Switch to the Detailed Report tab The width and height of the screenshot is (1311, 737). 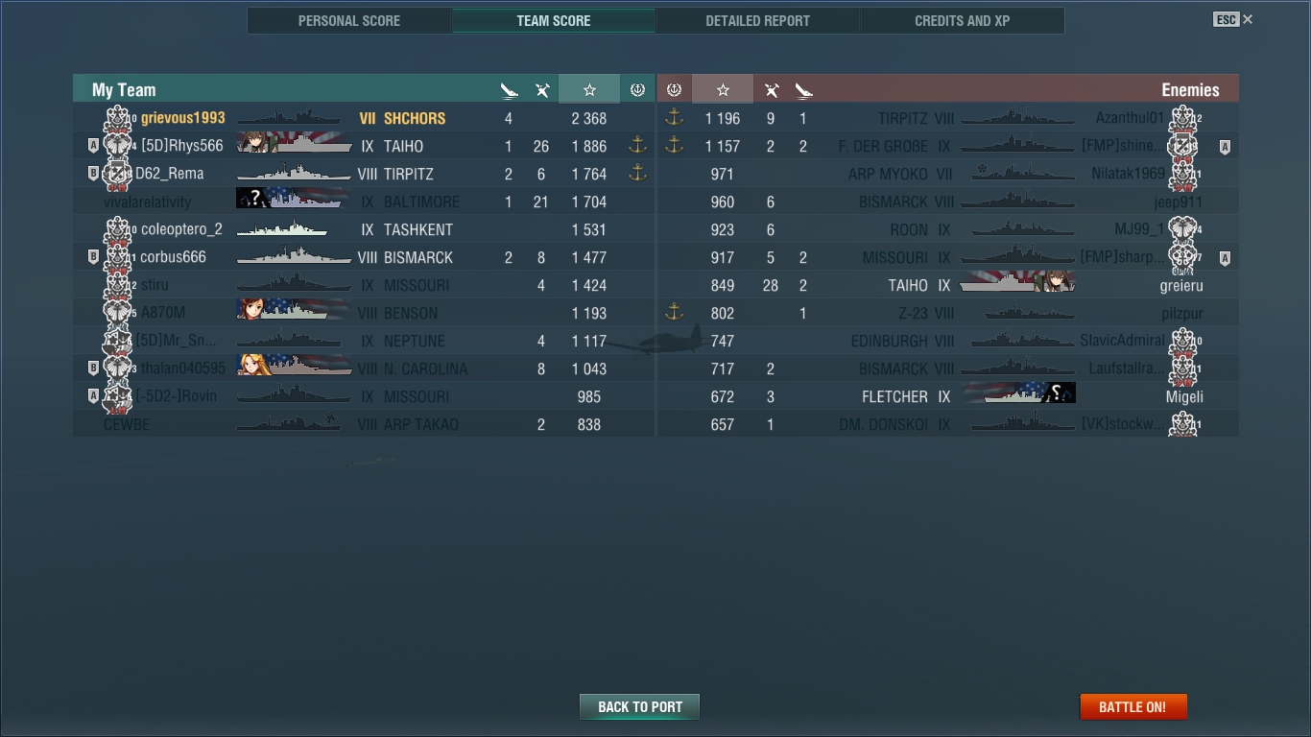757,20
